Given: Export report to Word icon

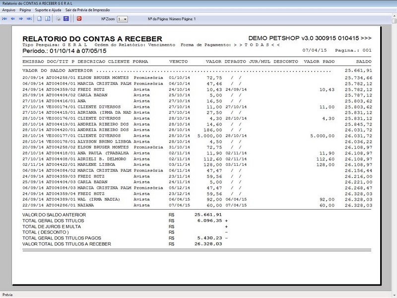Looking at the screenshot, I should (x=66, y=19).
